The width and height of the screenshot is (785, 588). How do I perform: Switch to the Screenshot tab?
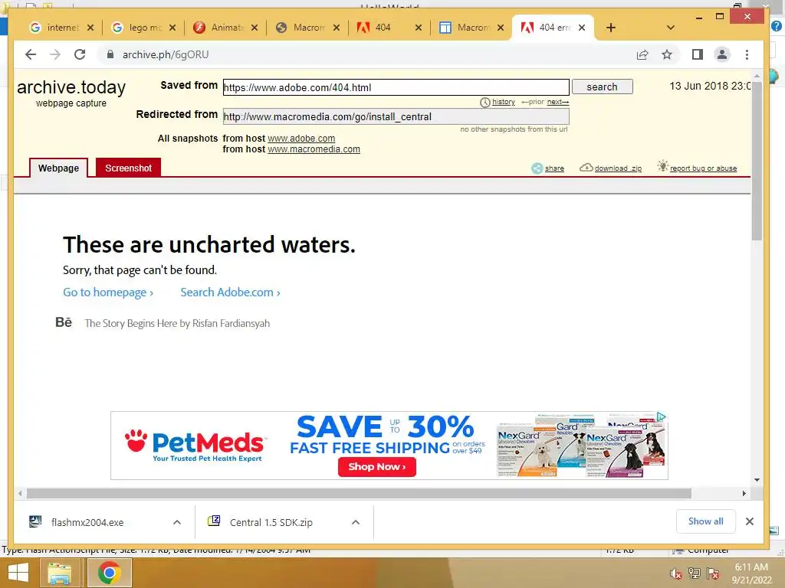click(x=128, y=168)
